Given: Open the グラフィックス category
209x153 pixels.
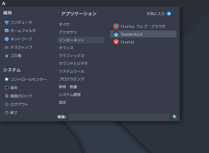Looking at the screenshot, I should [x=81, y=56].
